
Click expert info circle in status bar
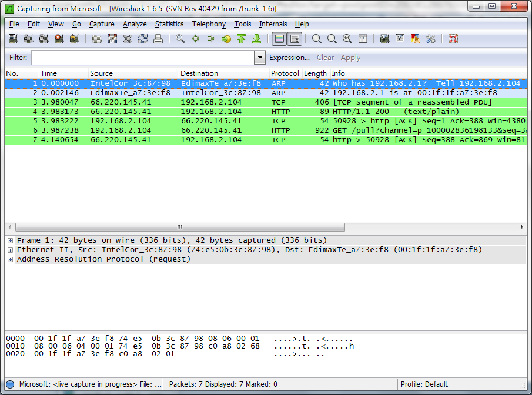click(10, 384)
